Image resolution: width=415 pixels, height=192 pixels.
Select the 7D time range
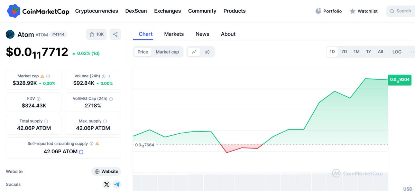[344, 52]
